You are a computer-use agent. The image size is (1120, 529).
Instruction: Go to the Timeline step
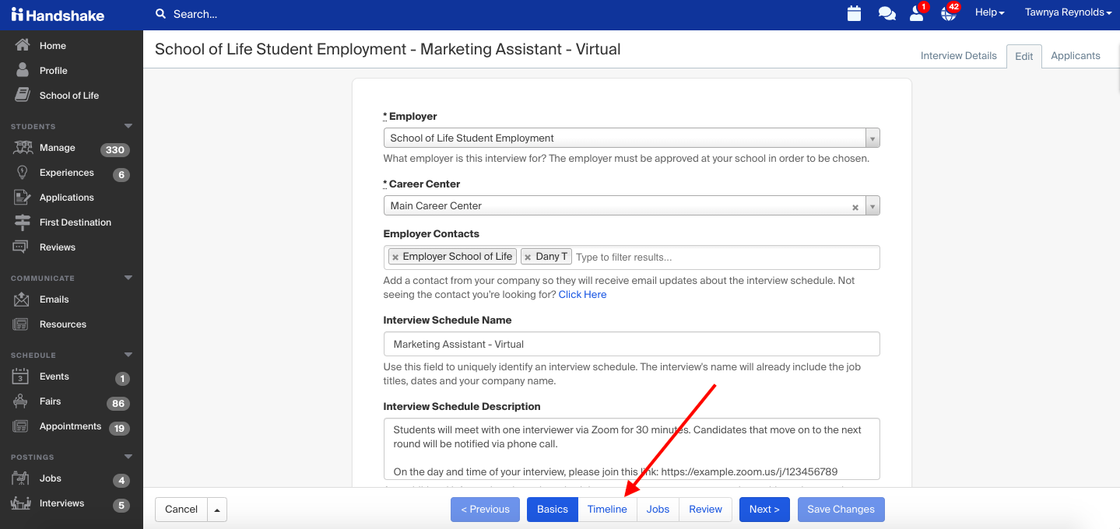point(607,510)
